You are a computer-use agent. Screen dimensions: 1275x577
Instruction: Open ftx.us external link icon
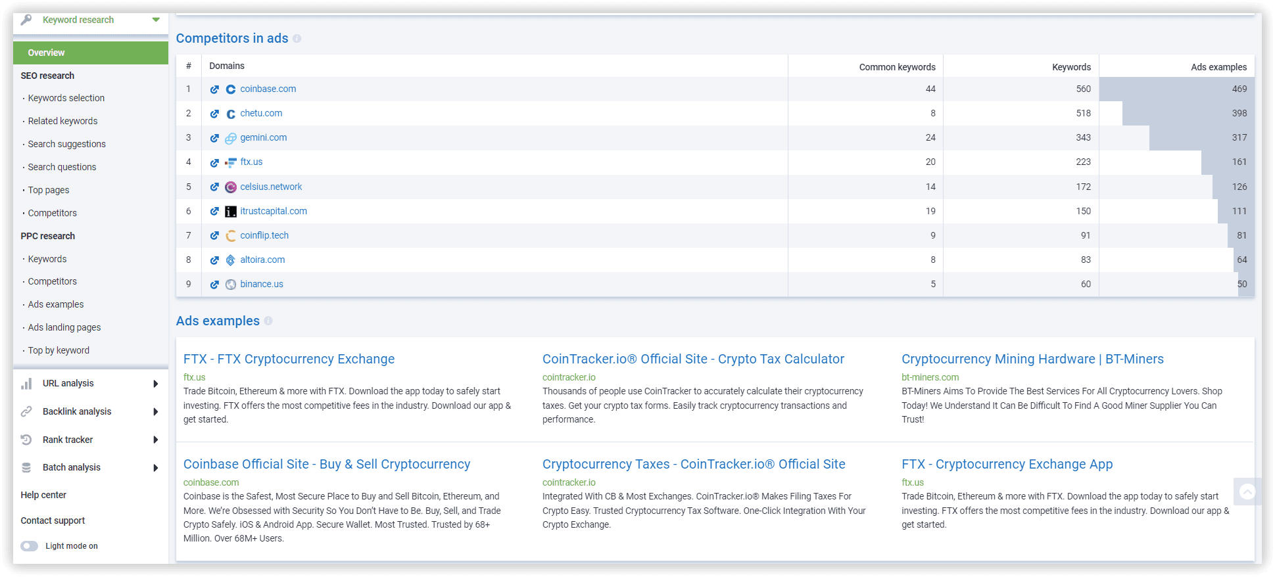pyautogui.click(x=214, y=162)
